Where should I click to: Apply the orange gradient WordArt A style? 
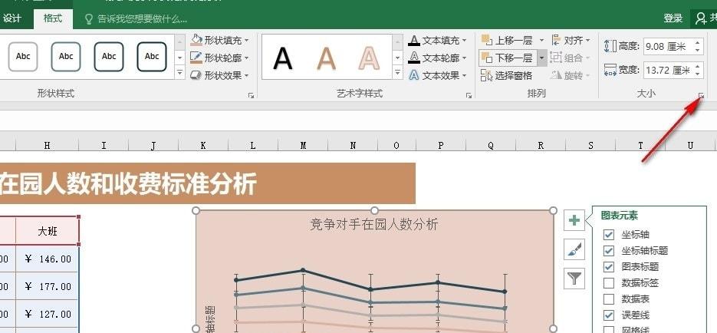(327, 58)
